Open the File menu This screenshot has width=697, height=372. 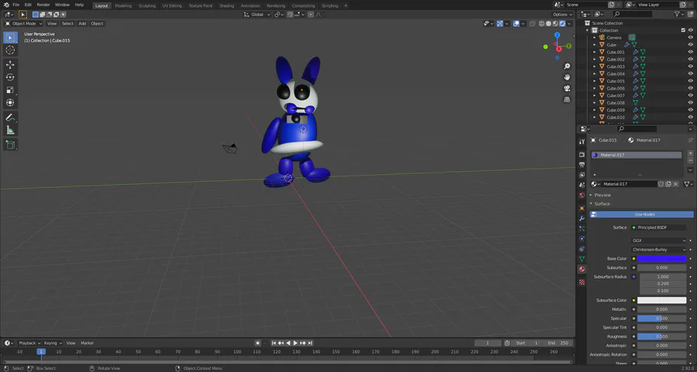(16, 5)
